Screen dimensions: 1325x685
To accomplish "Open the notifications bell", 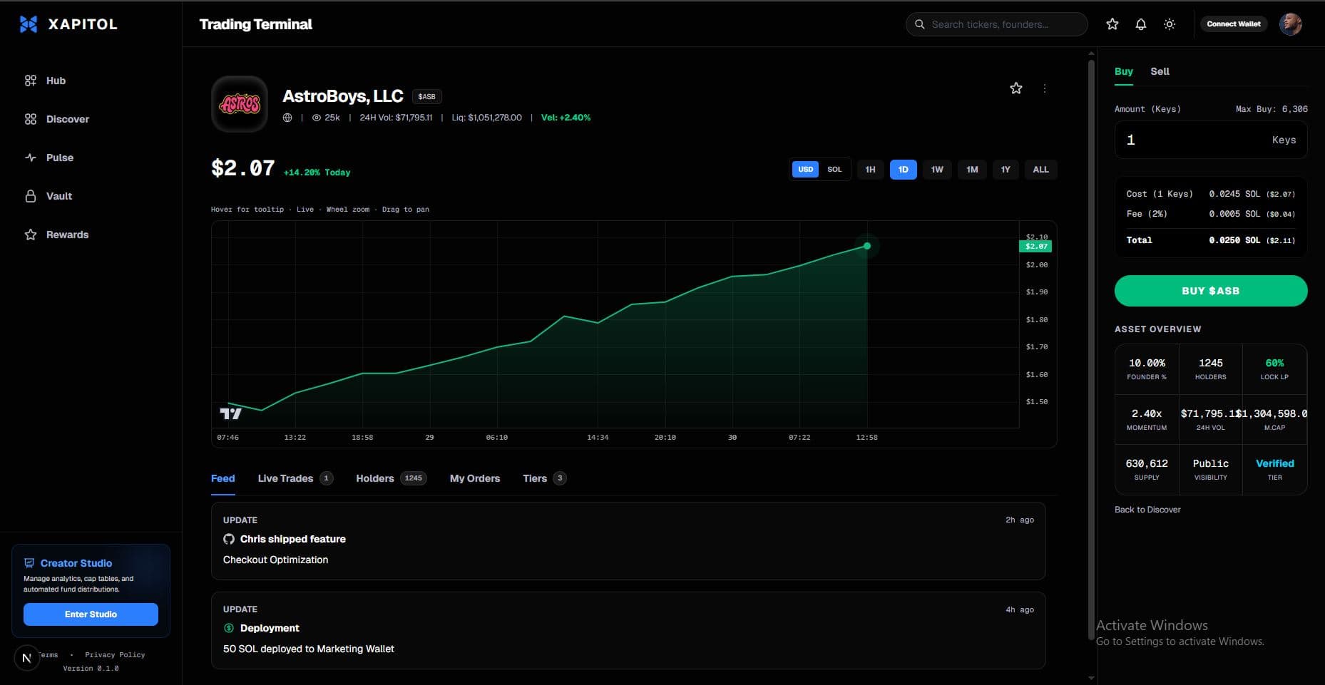I will [x=1141, y=24].
